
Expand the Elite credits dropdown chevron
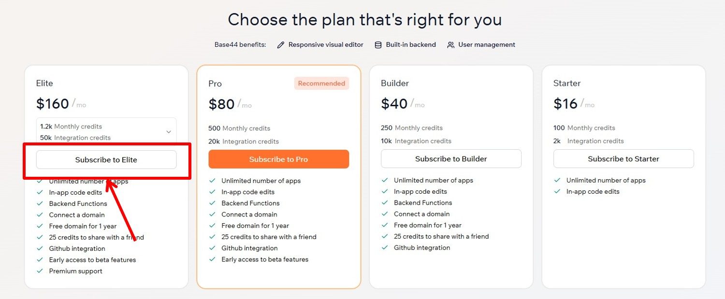tap(169, 132)
